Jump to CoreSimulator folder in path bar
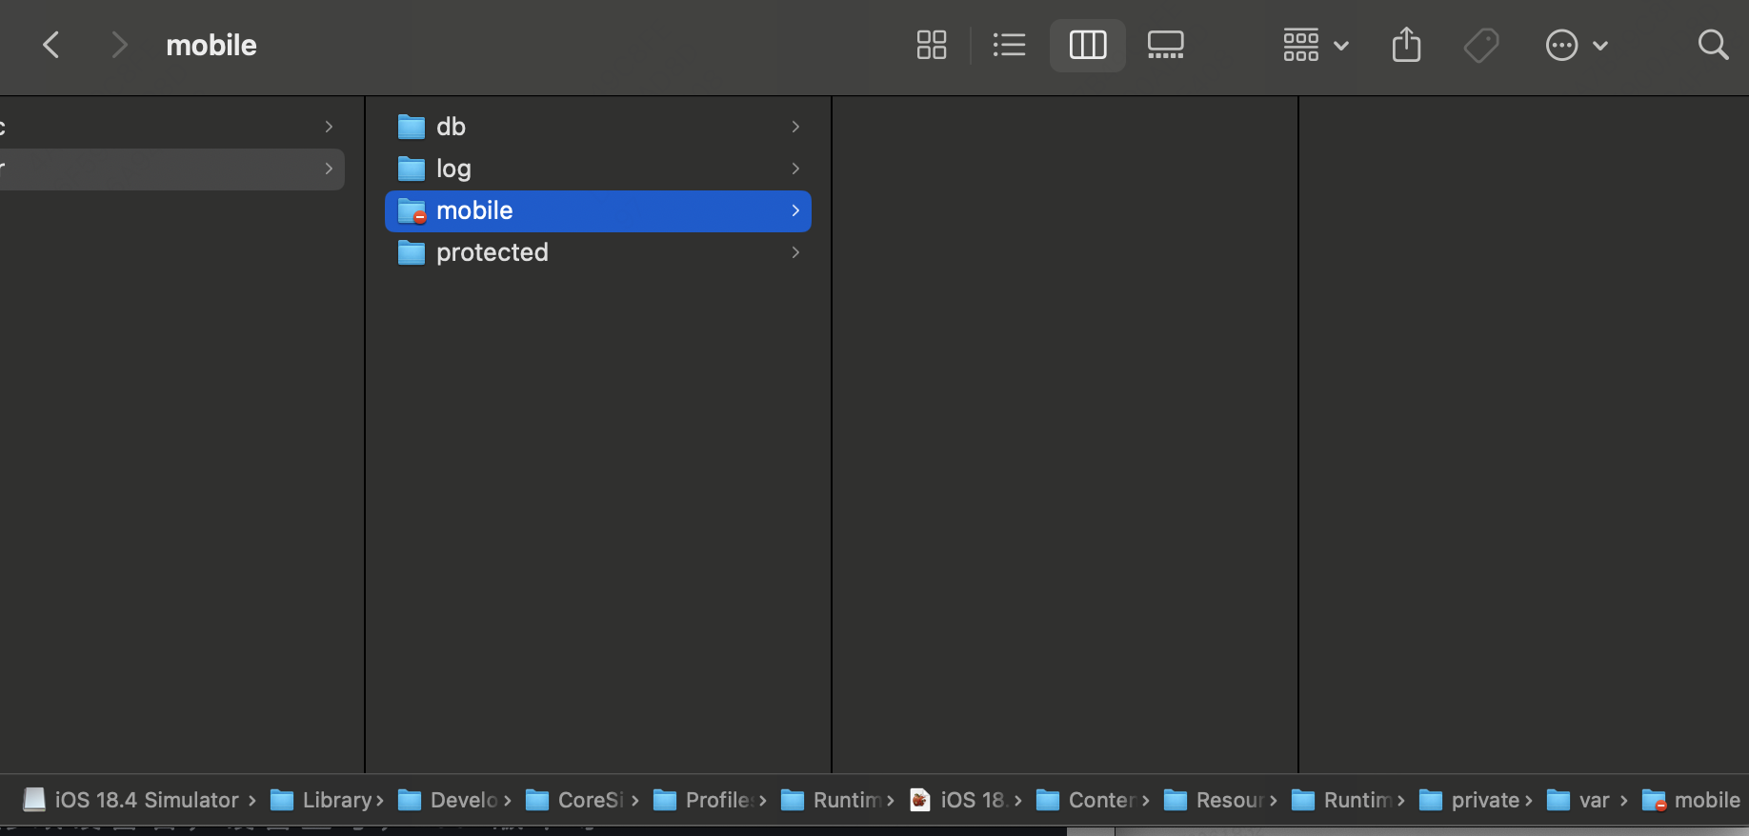This screenshot has height=836, width=1749. pyautogui.click(x=575, y=800)
